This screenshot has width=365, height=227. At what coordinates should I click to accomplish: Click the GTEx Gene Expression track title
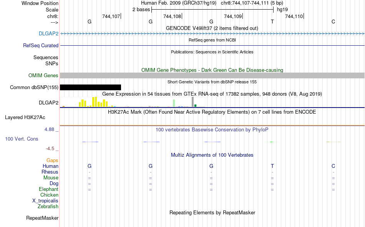coord(212,94)
